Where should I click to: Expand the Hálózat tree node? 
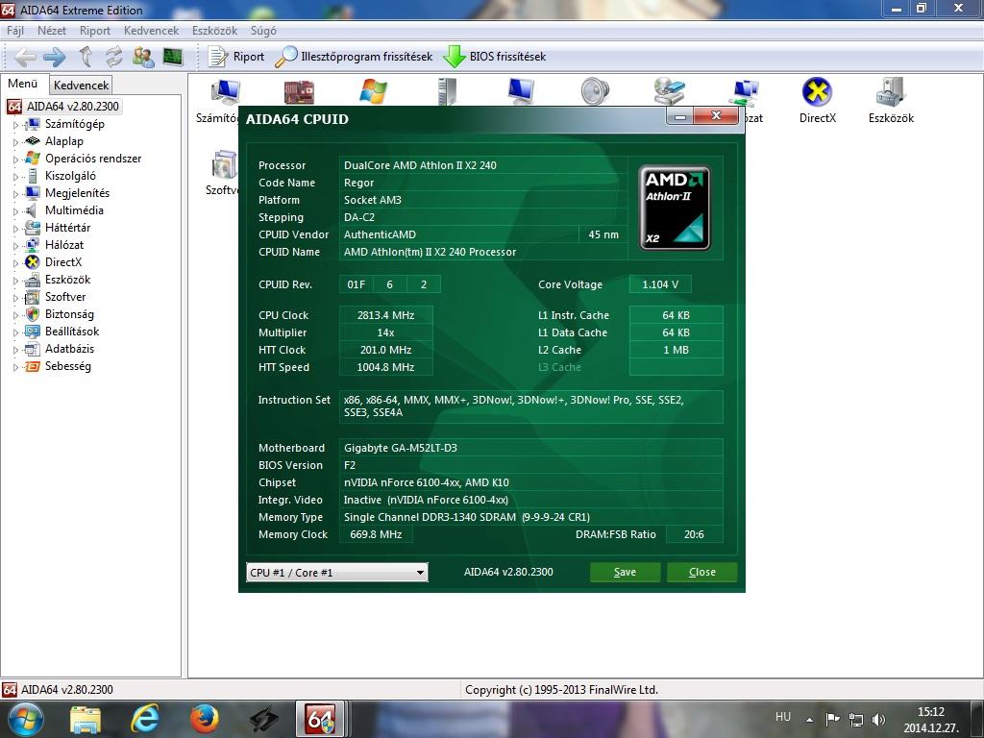coord(15,245)
